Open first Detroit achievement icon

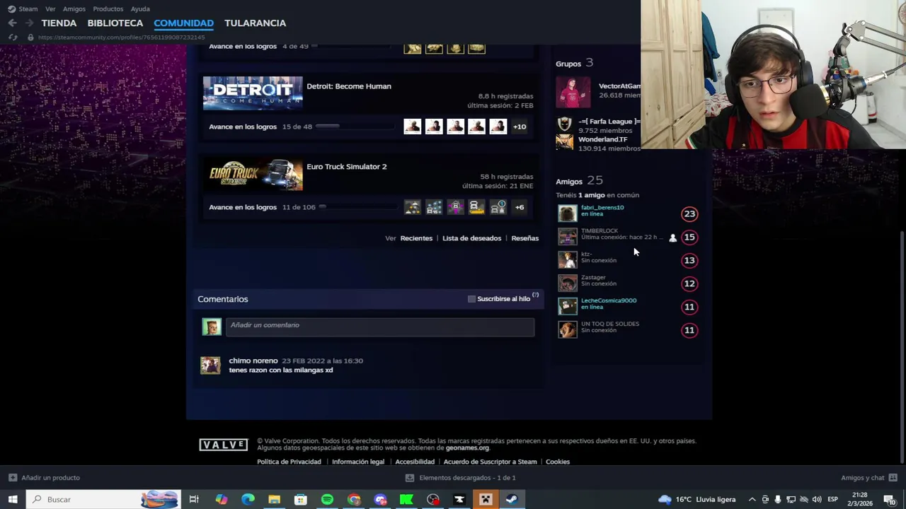(413, 127)
